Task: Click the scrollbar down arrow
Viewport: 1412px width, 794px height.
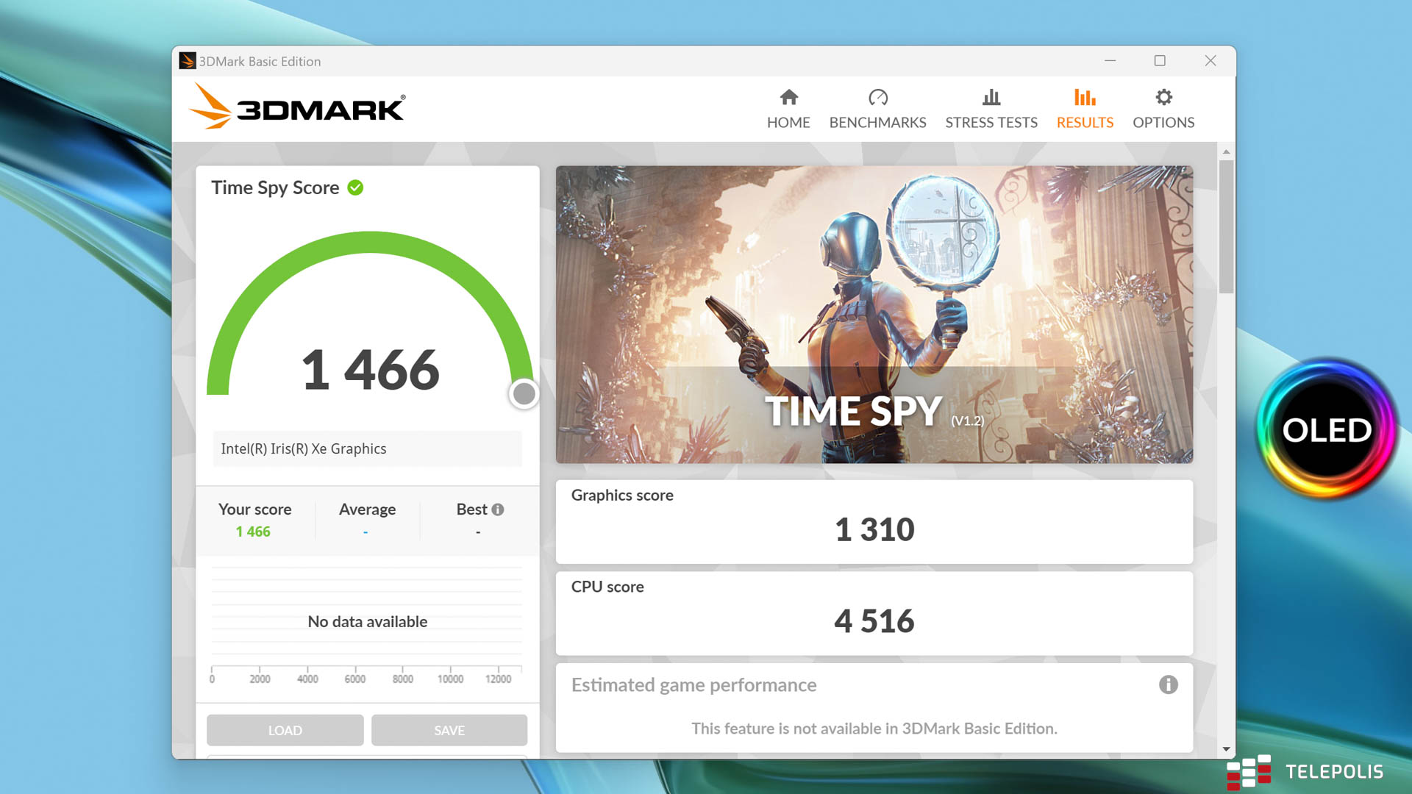Action: pyautogui.click(x=1226, y=749)
